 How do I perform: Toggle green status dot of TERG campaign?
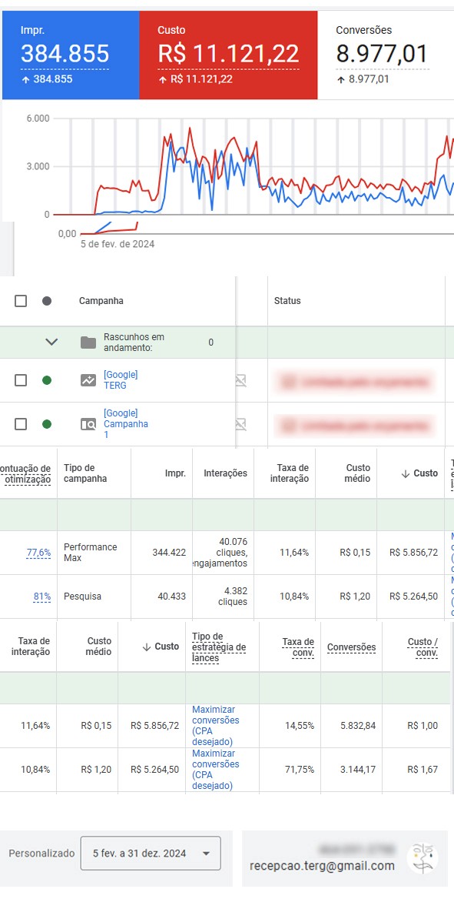(47, 380)
